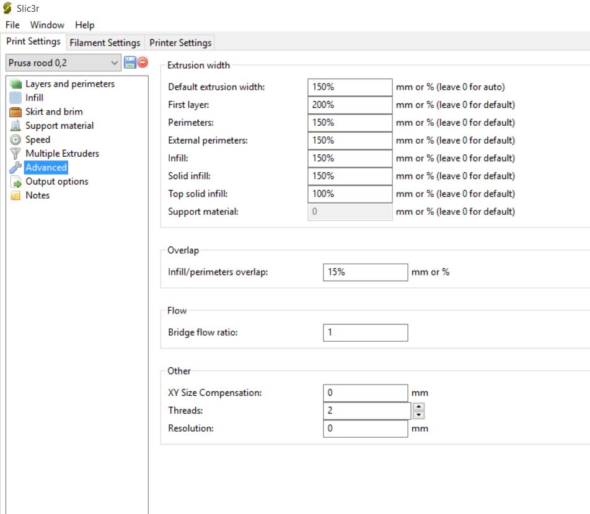The height and width of the screenshot is (514, 590).
Task: Click the Solid infill width field
Action: pyautogui.click(x=350, y=176)
